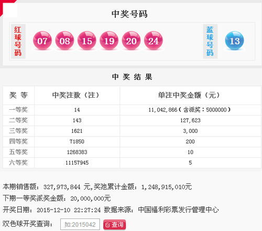Click the blue ball numbered 13
Viewport: 262px width, 231px height.
pyautogui.click(x=234, y=41)
